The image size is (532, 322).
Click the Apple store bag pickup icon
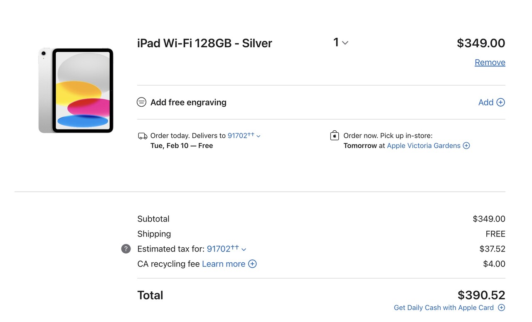click(335, 136)
